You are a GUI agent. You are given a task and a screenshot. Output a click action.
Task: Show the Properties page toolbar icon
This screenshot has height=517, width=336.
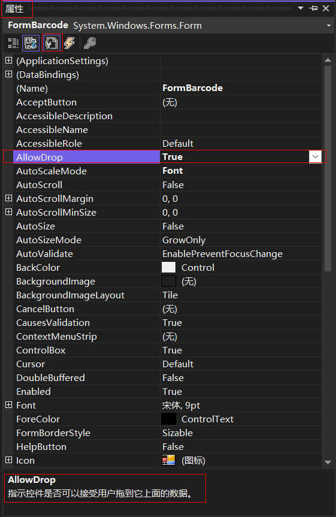pos(52,43)
